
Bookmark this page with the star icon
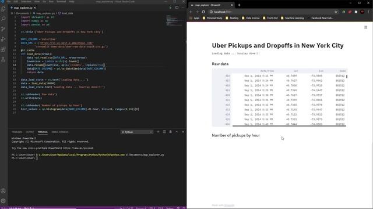pyautogui.click(x=336, y=12)
